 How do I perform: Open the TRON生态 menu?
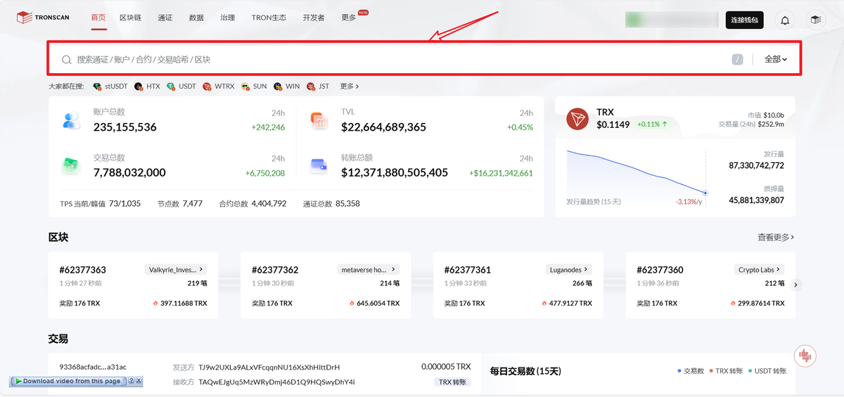pos(269,18)
